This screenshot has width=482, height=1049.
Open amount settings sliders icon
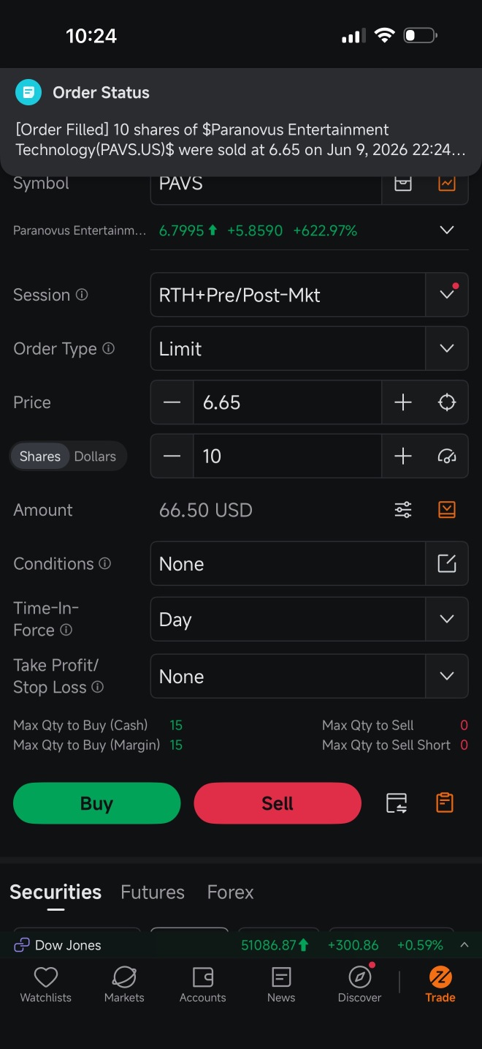tap(403, 510)
